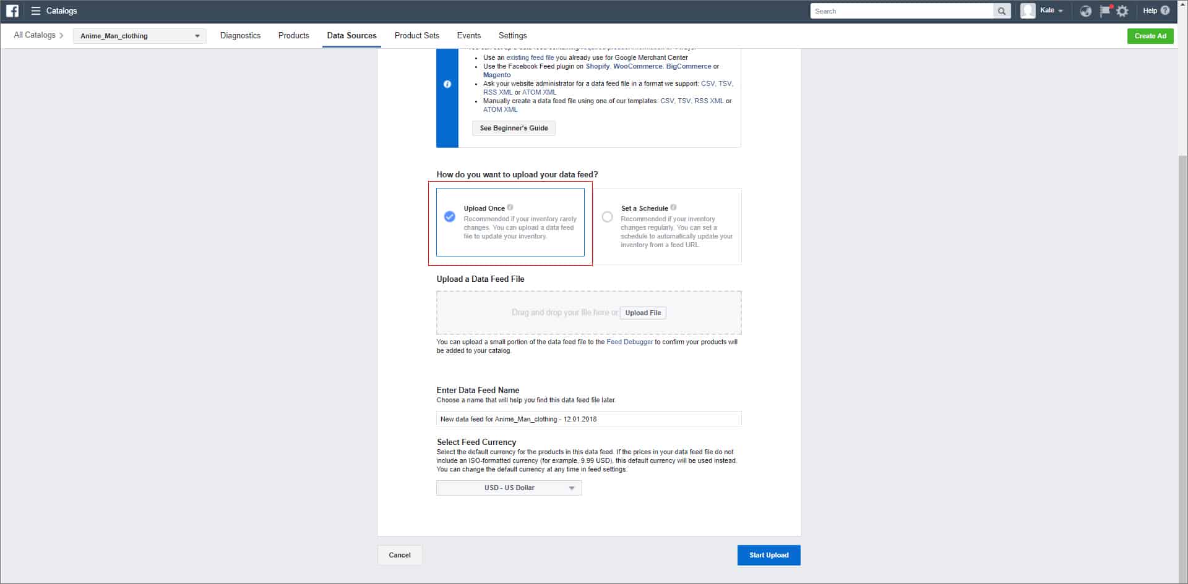Choose the Set a Schedule option card
The image size is (1188, 584).
tap(668, 226)
